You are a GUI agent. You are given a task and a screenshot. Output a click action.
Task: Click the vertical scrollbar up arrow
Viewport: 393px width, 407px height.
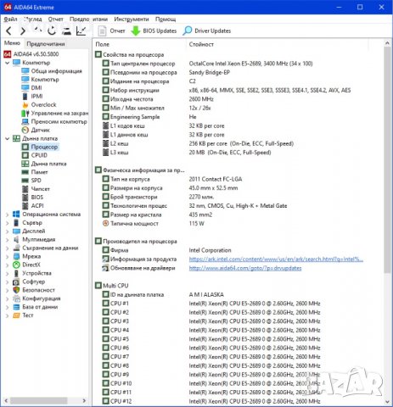(387, 43)
